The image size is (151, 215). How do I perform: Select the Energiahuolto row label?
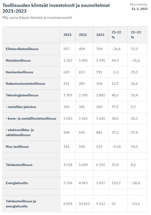click(17, 183)
